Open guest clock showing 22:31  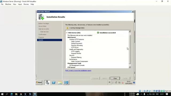(x=129, y=82)
